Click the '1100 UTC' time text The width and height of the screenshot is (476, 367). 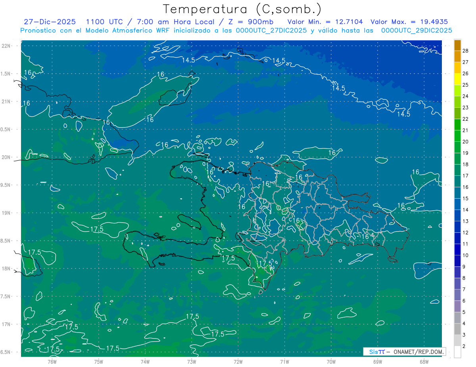[x=105, y=22]
